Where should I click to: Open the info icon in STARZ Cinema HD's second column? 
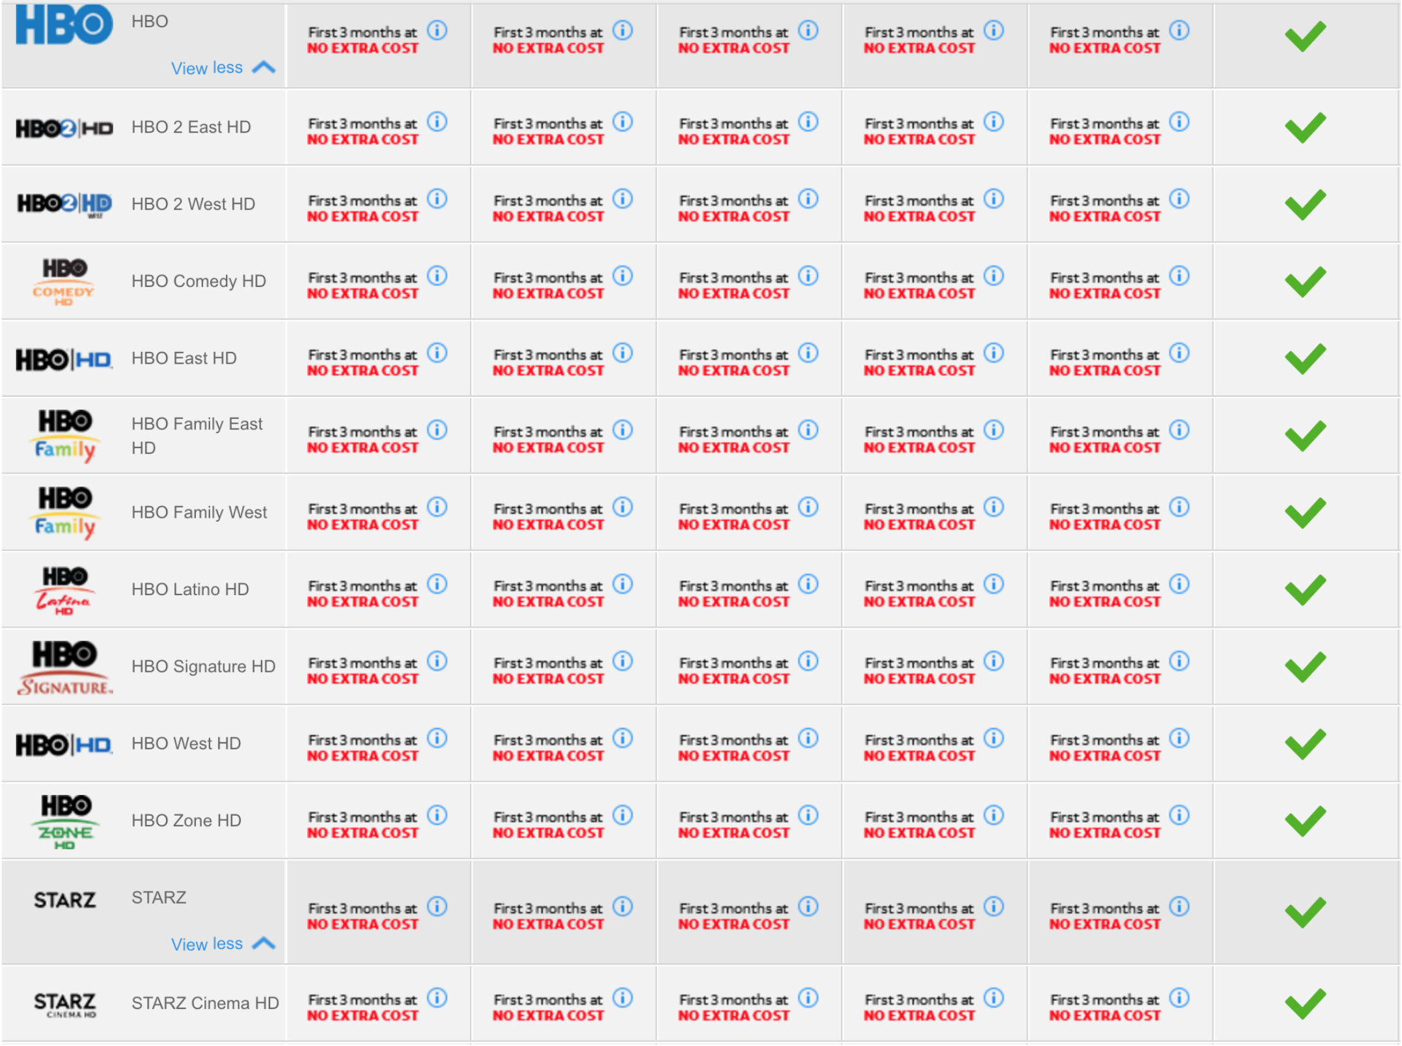(x=622, y=998)
